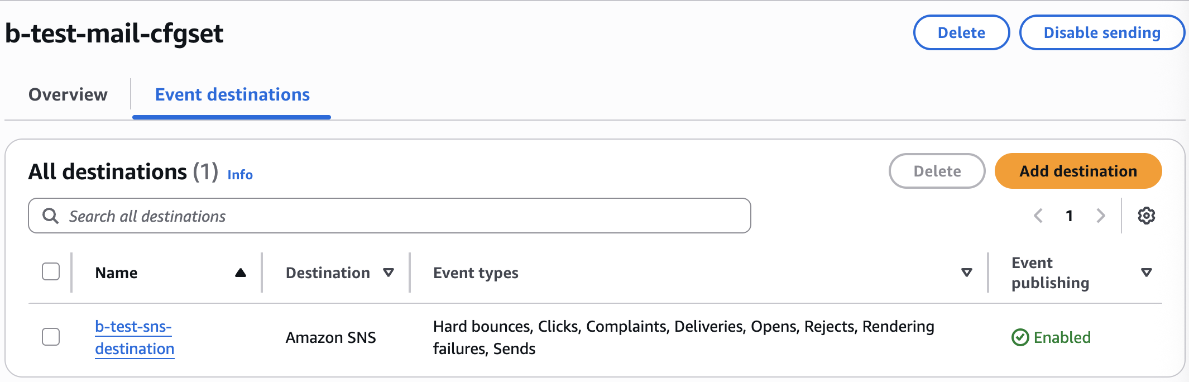The height and width of the screenshot is (382, 1189).
Task: Toggle the select-all destinations checkbox
Action: pos(51,272)
